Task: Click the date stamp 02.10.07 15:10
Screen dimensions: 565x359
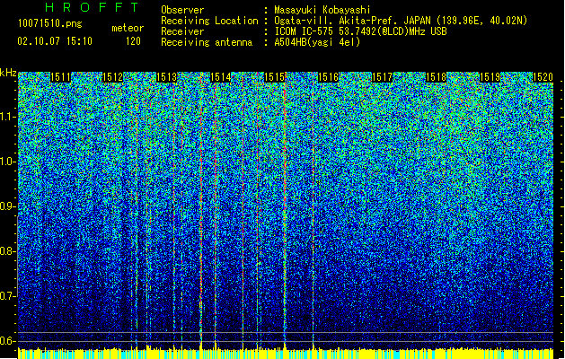Action: pos(55,41)
